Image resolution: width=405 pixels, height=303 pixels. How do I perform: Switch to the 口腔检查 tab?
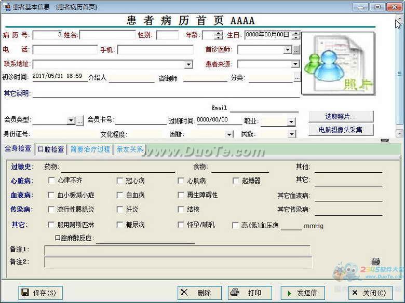pos(51,149)
